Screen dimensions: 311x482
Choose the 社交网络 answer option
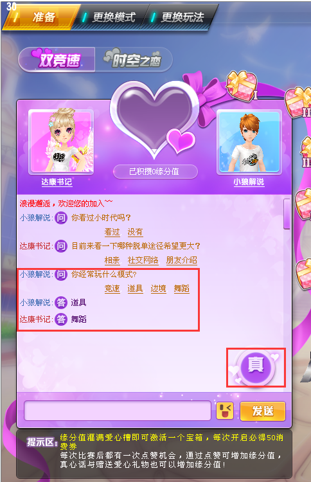pyautogui.click(x=143, y=260)
